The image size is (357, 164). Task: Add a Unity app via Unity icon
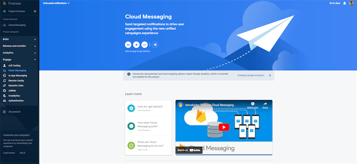click(155, 45)
